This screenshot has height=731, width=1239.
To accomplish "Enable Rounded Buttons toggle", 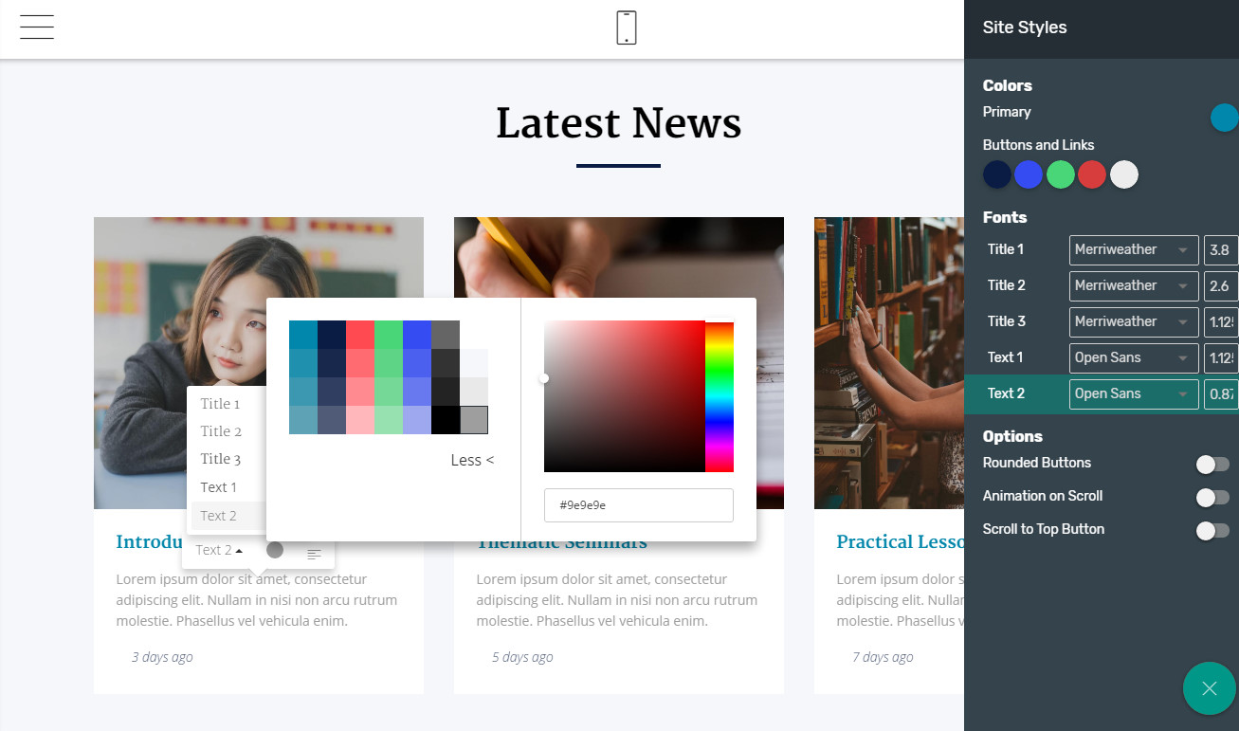I will coord(1212,464).
